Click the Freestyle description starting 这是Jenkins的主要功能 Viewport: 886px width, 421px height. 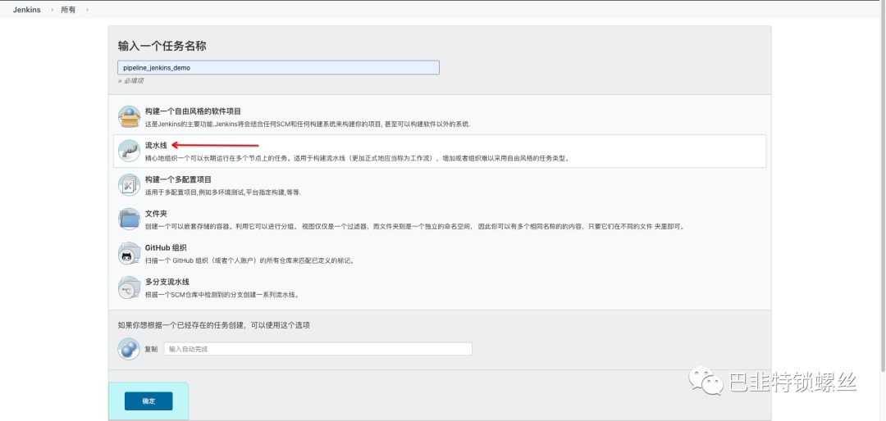pos(308,124)
